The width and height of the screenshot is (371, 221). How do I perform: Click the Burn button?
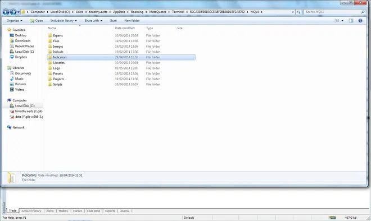pos(114,21)
